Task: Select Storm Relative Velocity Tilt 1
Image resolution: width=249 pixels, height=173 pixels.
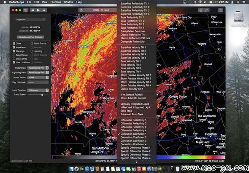Action: (137, 75)
